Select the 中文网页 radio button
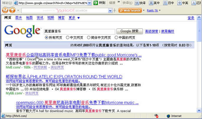Image resolution: width=202 pixels, height=119 pixels. tap(68, 38)
